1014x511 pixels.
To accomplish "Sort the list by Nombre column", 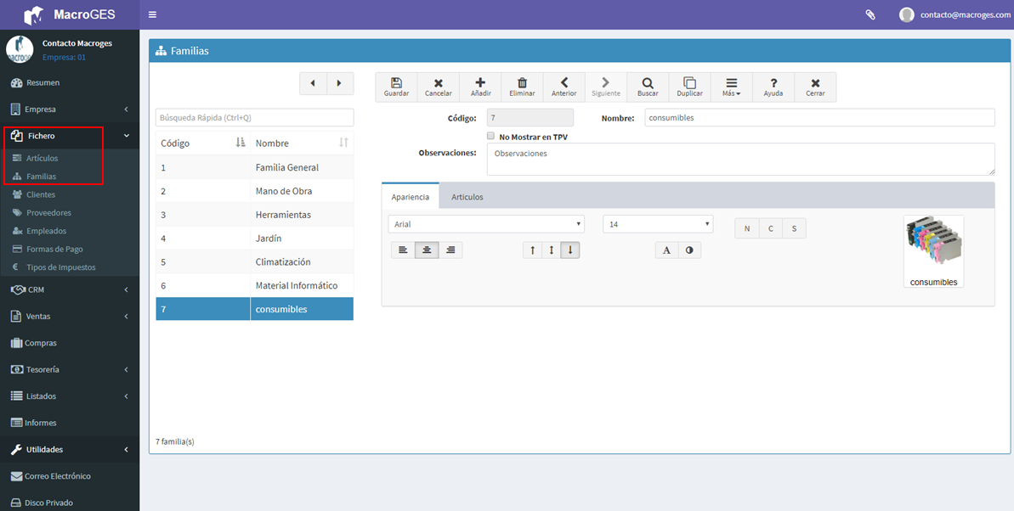I will pos(302,143).
